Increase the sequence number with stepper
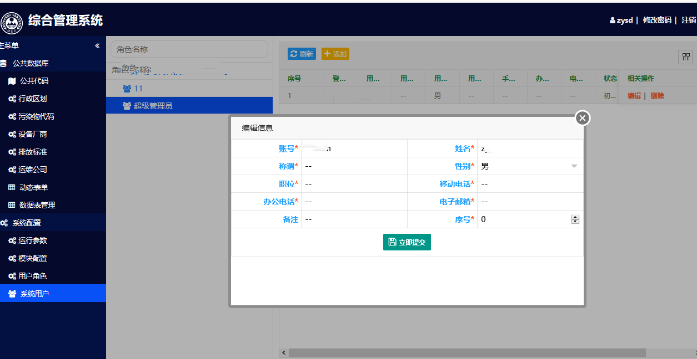The height and width of the screenshot is (359, 697). (575, 217)
